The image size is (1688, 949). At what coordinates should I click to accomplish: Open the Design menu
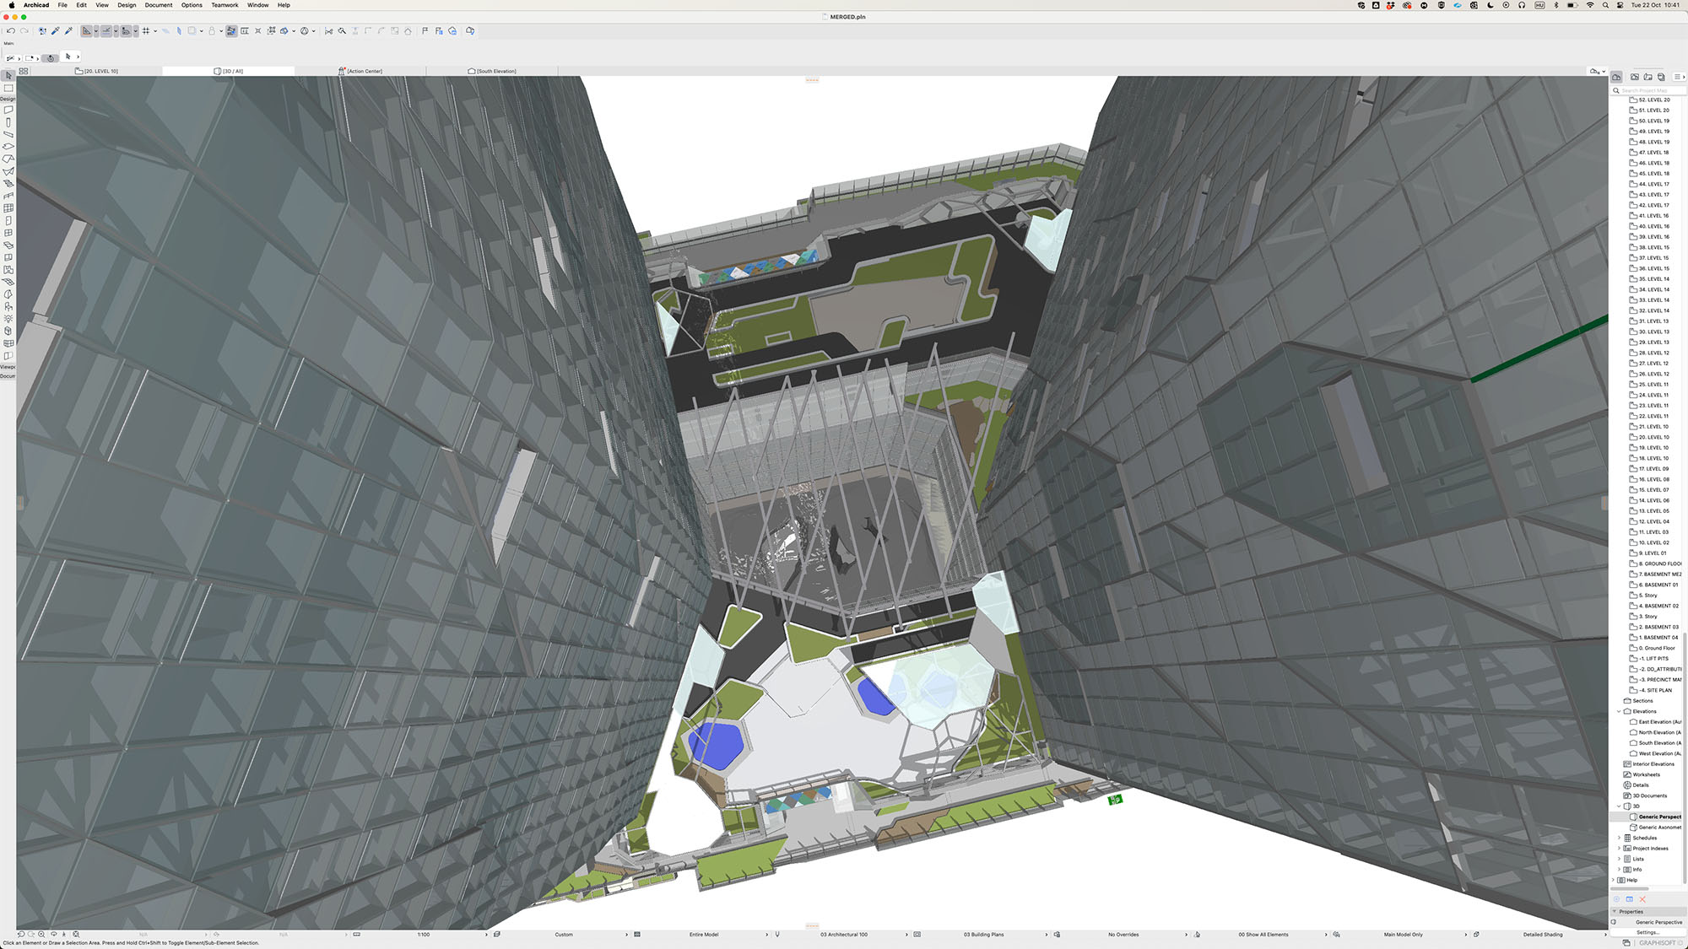pos(127,5)
